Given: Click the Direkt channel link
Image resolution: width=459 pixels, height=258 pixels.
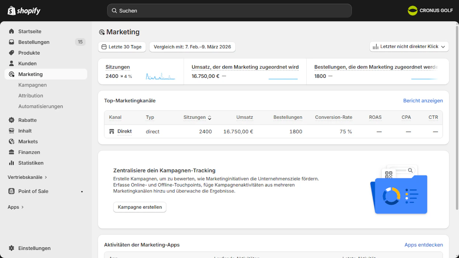Looking at the screenshot, I should (x=125, y=132).
